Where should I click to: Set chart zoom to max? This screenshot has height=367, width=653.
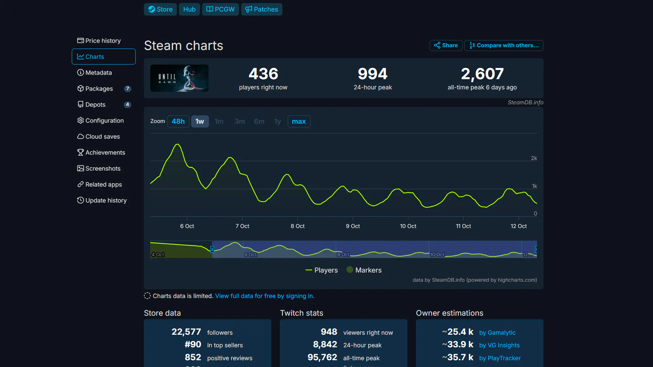pos(299,121)
